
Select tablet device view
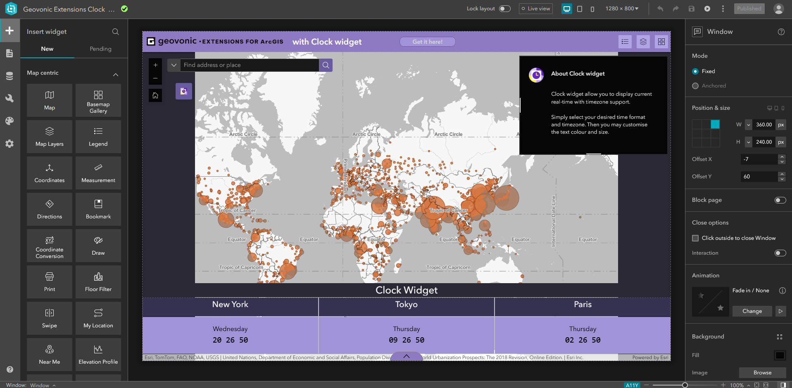coord(580,9)
